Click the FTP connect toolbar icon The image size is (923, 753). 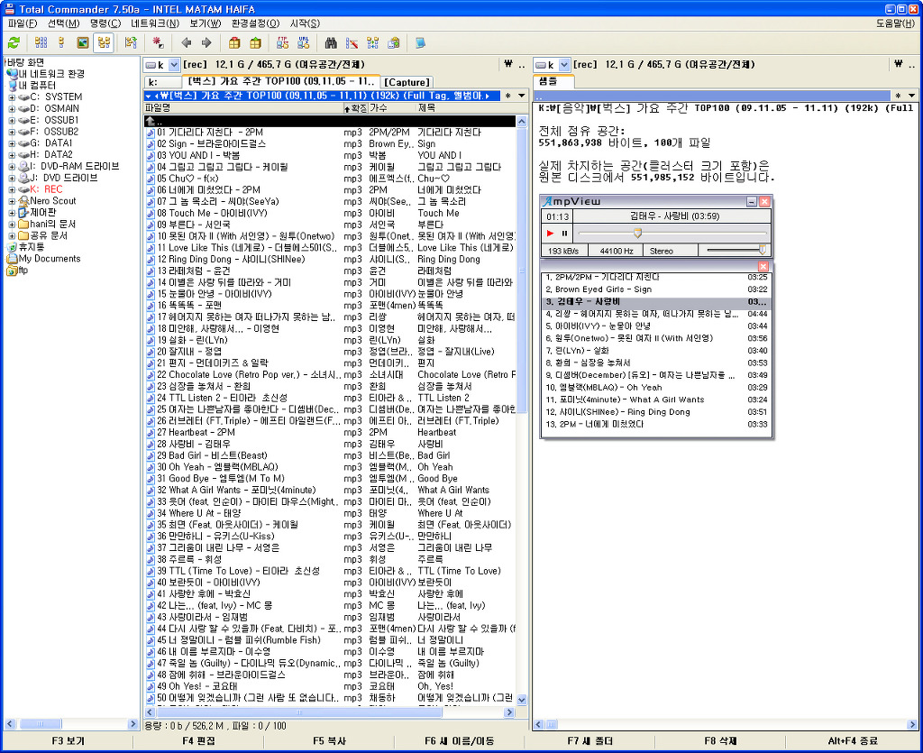point(282,42)
